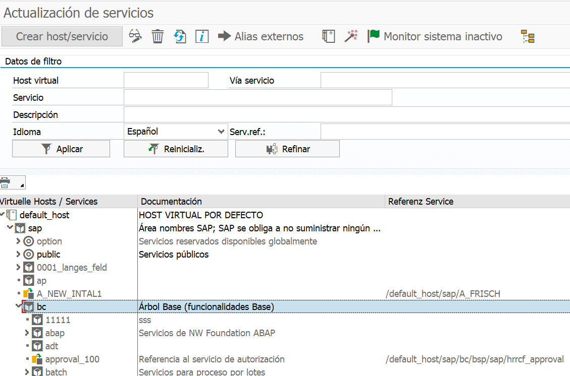Image resolution: width=570 pixels, height=376 pixels.
Task: Click the refresh document icon in toolbar
Action: coord(180,36)
